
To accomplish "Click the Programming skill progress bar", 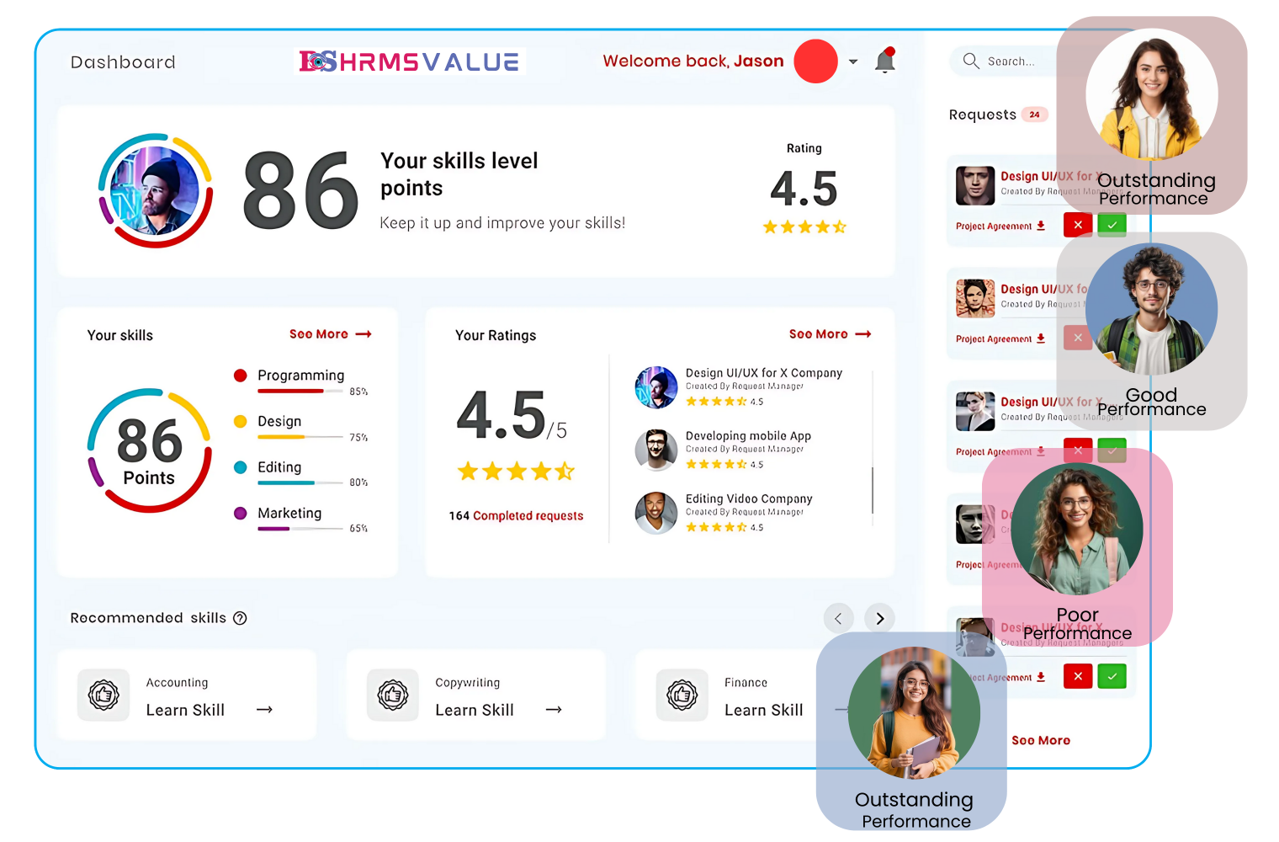I will 301,392.
